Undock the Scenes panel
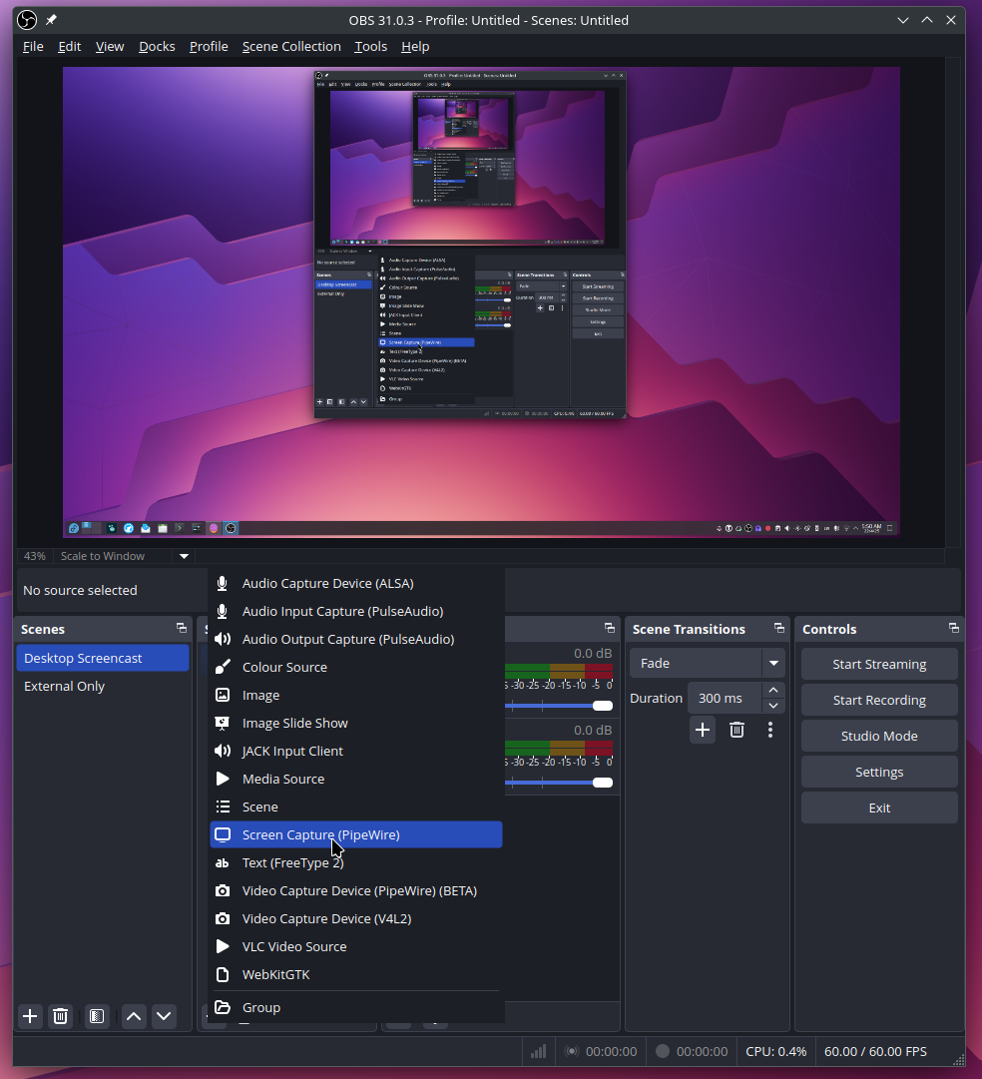This screenshot has height=1079, width=982. pos(182,628)
